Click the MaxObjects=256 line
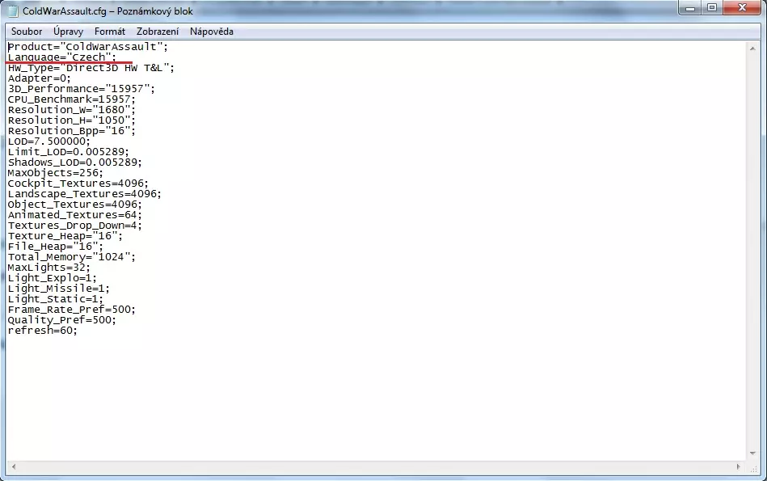 (55, 173)
